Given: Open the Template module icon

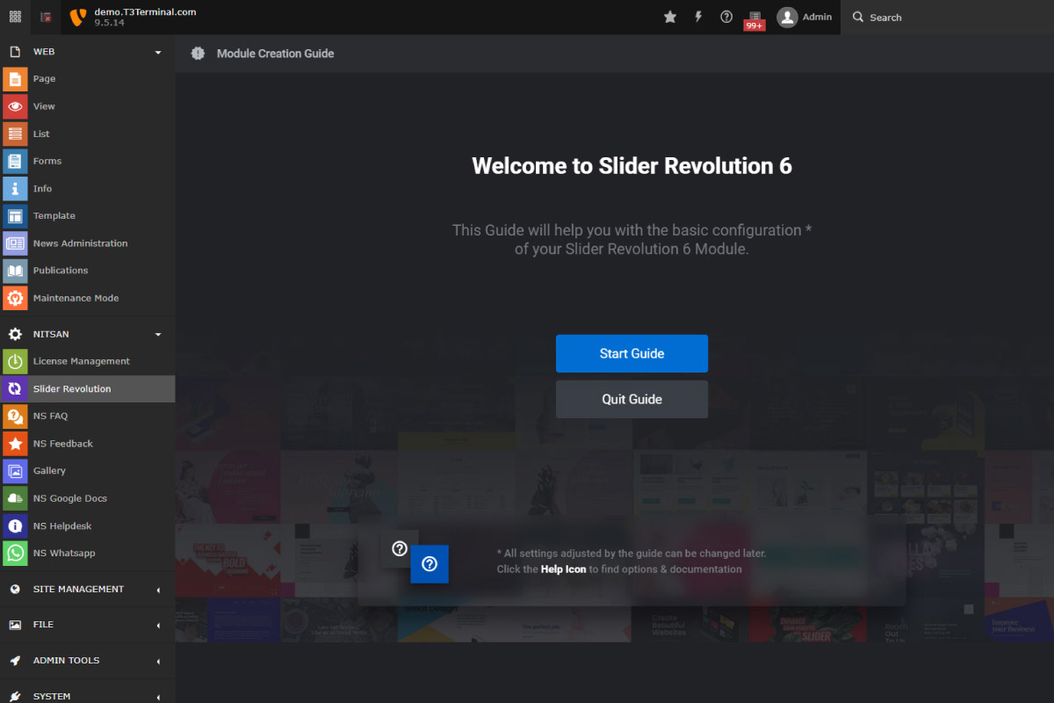Looking at the screenshot, I should point(15,215).
